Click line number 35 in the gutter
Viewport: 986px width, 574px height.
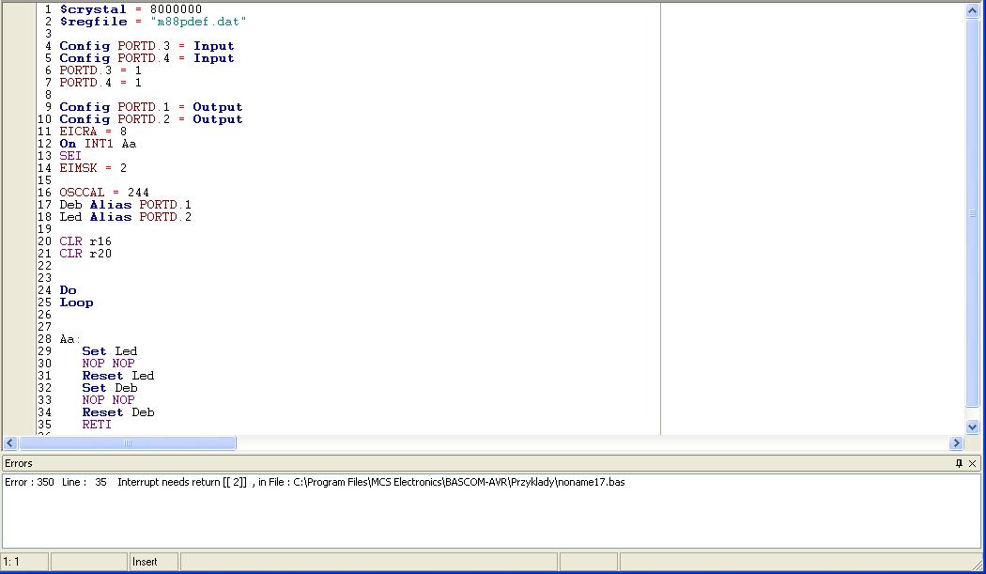tap(45, 425)
